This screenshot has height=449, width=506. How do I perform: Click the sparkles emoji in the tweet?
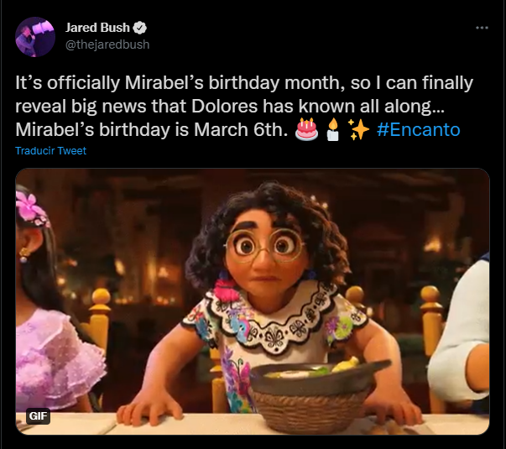coord(358,130)
